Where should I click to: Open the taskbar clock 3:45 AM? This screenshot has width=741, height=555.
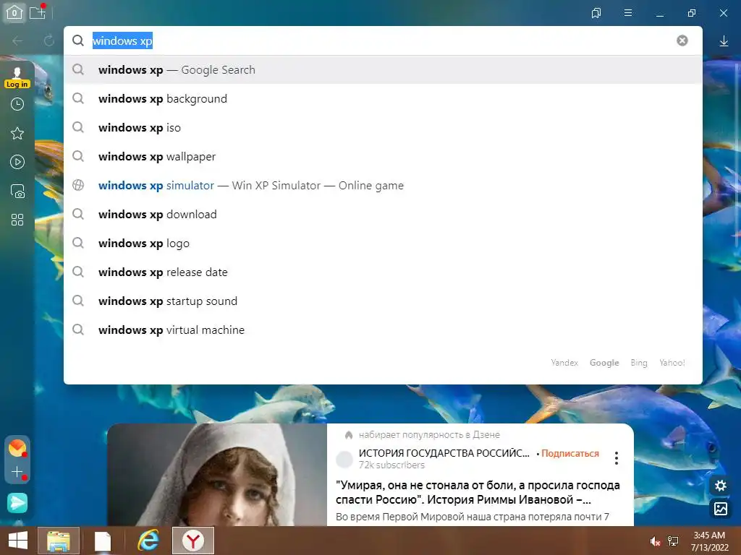coord(709,541)
